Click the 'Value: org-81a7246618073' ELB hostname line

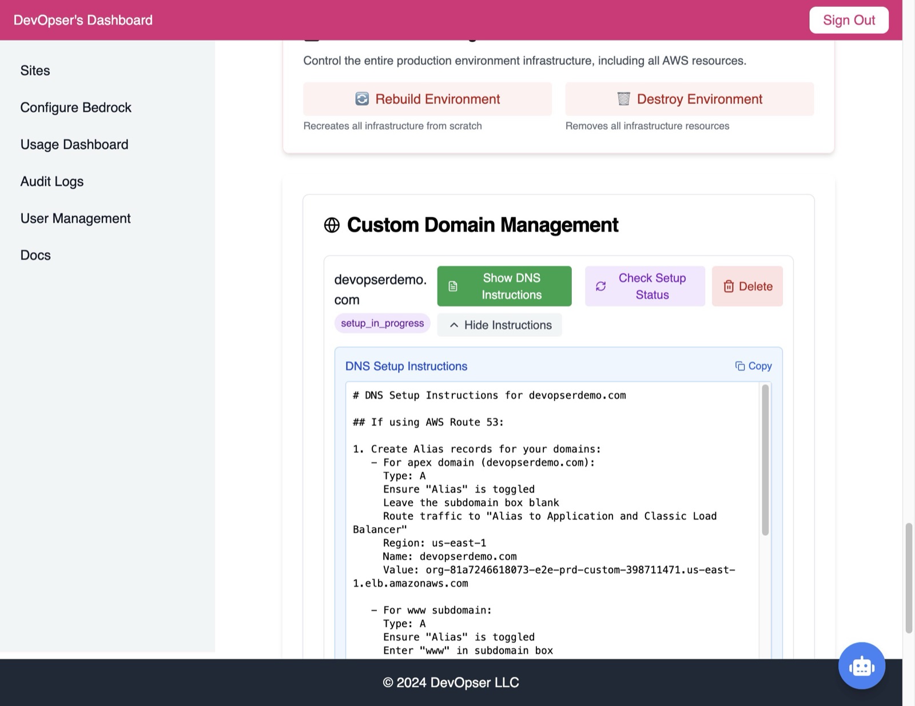(544, 576)
